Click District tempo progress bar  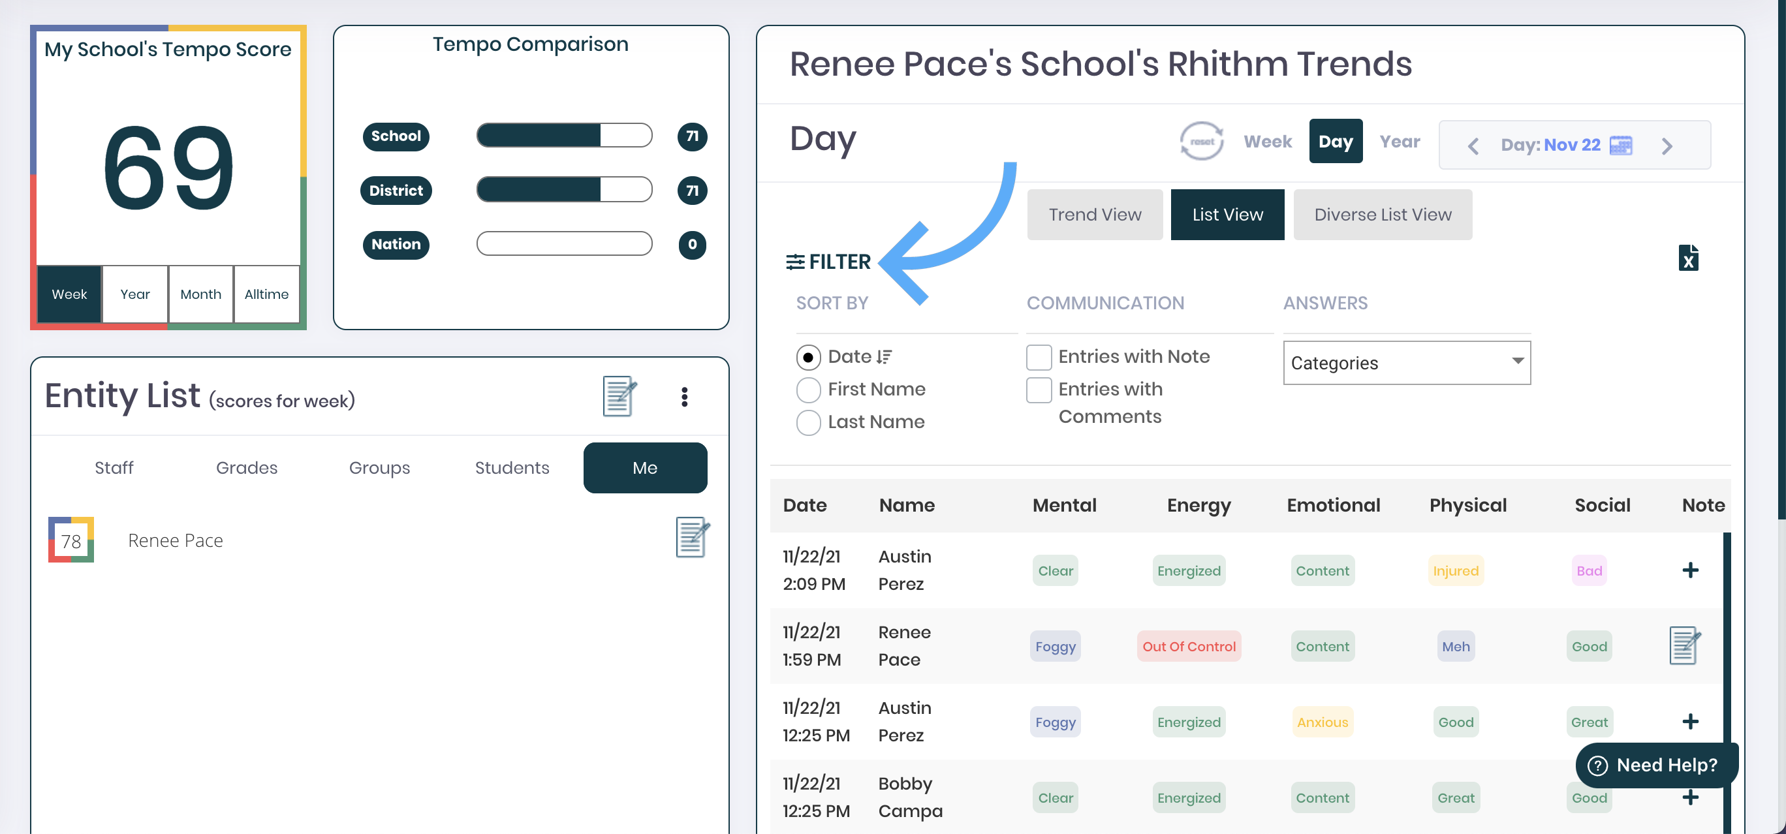click(x=565, y=189)
